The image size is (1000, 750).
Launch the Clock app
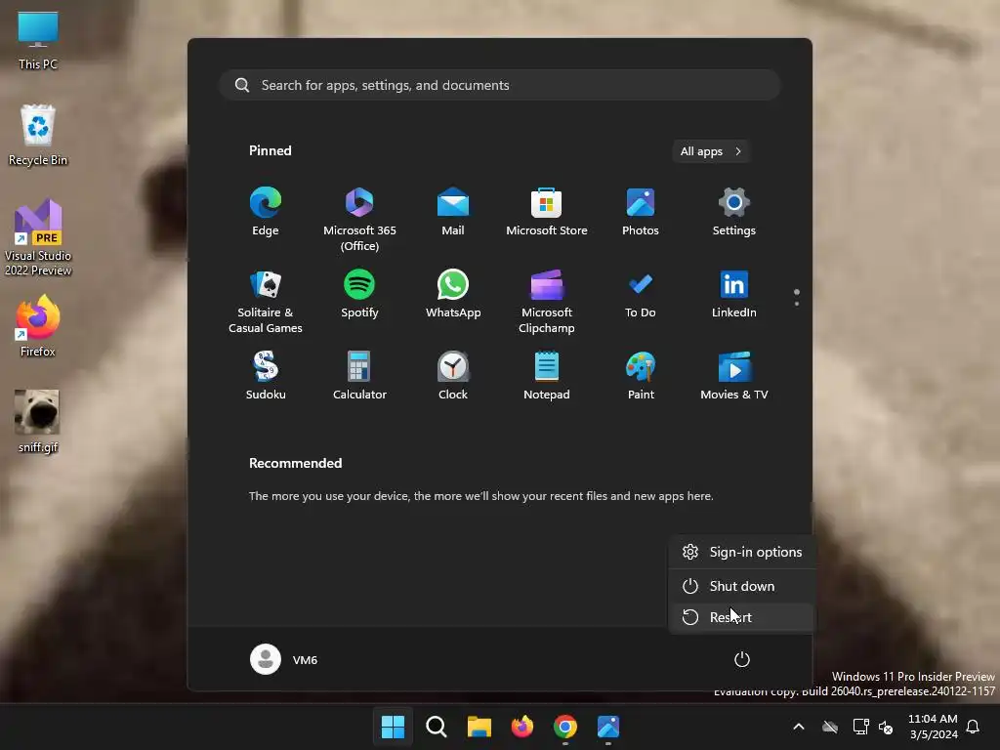[453, 376]
